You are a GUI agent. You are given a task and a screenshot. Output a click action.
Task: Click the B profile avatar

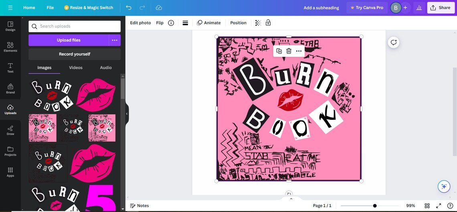[x=396, y=8]
